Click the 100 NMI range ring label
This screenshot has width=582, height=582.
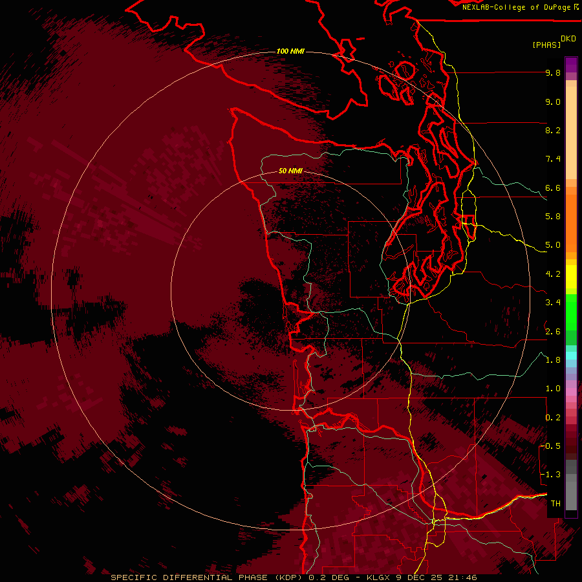pyautogui.click(x=290, y=51)
